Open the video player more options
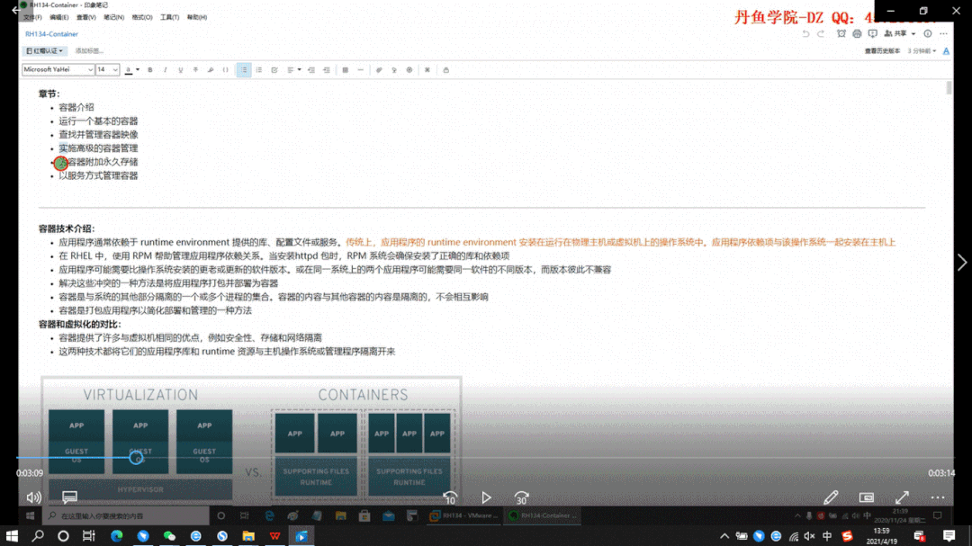 [937, 497]
